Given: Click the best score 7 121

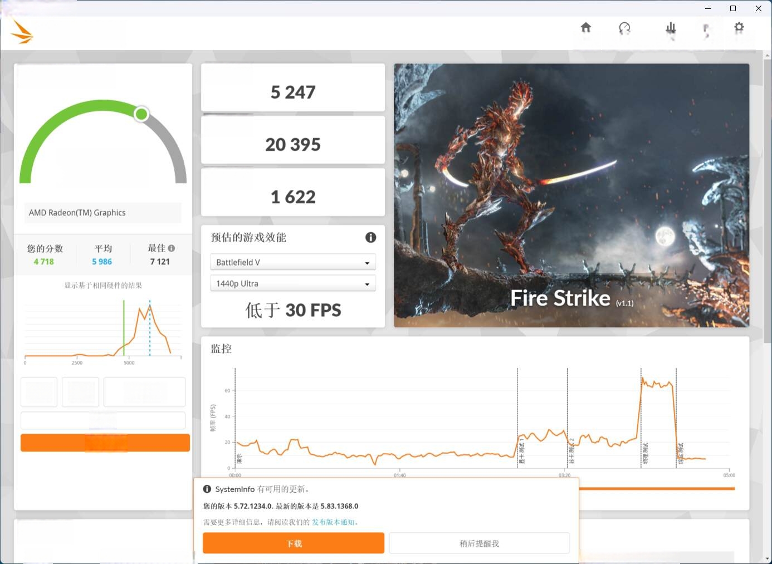Looking at the screenshot, I should 160,262.
